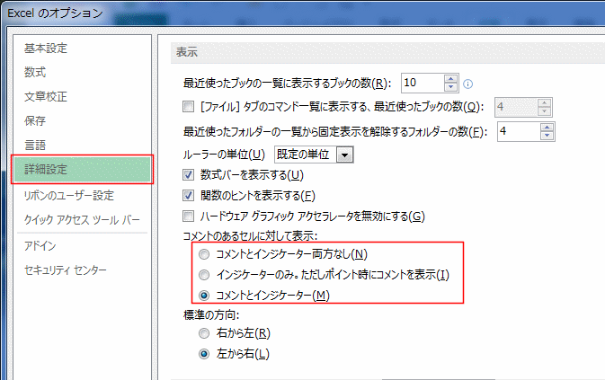Open 文章校正 category

[46, 96]
